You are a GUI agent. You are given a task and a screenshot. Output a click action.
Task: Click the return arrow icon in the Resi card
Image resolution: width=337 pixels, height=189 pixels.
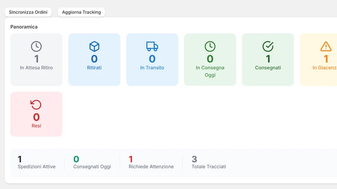[36, 105]
